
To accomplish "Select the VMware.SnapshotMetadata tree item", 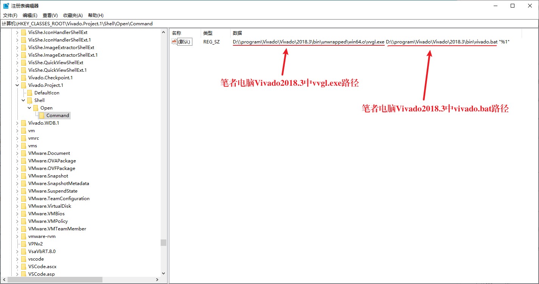I will point(59,184).
